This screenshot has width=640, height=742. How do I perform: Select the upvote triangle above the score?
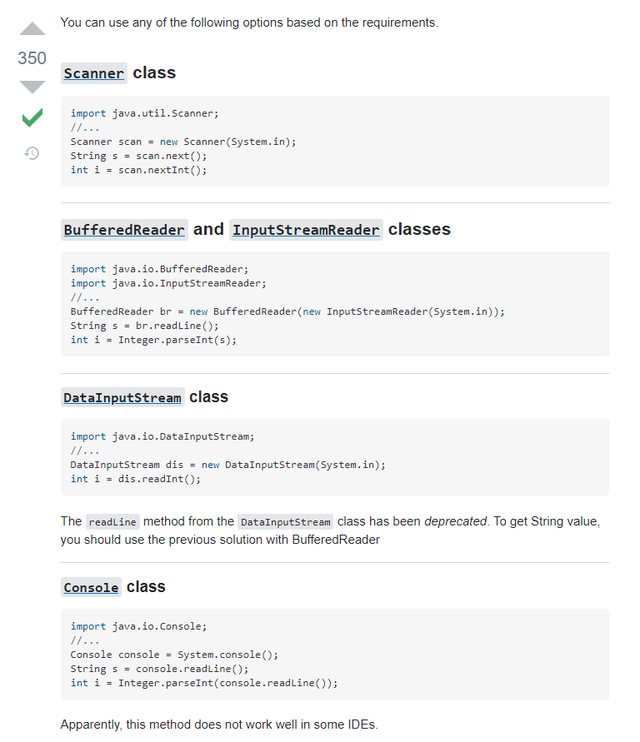[32, 28]
